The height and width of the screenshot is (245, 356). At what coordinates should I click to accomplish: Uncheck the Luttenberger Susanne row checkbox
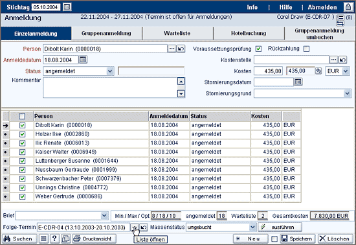point(22,161)
